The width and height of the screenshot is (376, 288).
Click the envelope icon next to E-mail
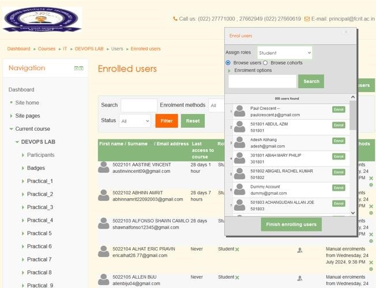[306, 19]
